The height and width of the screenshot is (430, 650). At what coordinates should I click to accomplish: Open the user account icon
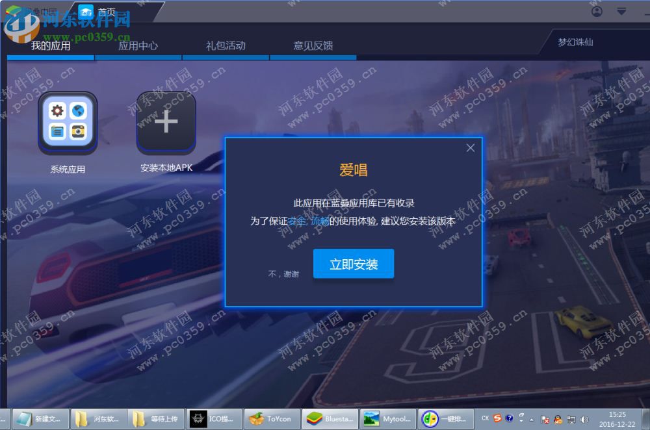point(597,11)
